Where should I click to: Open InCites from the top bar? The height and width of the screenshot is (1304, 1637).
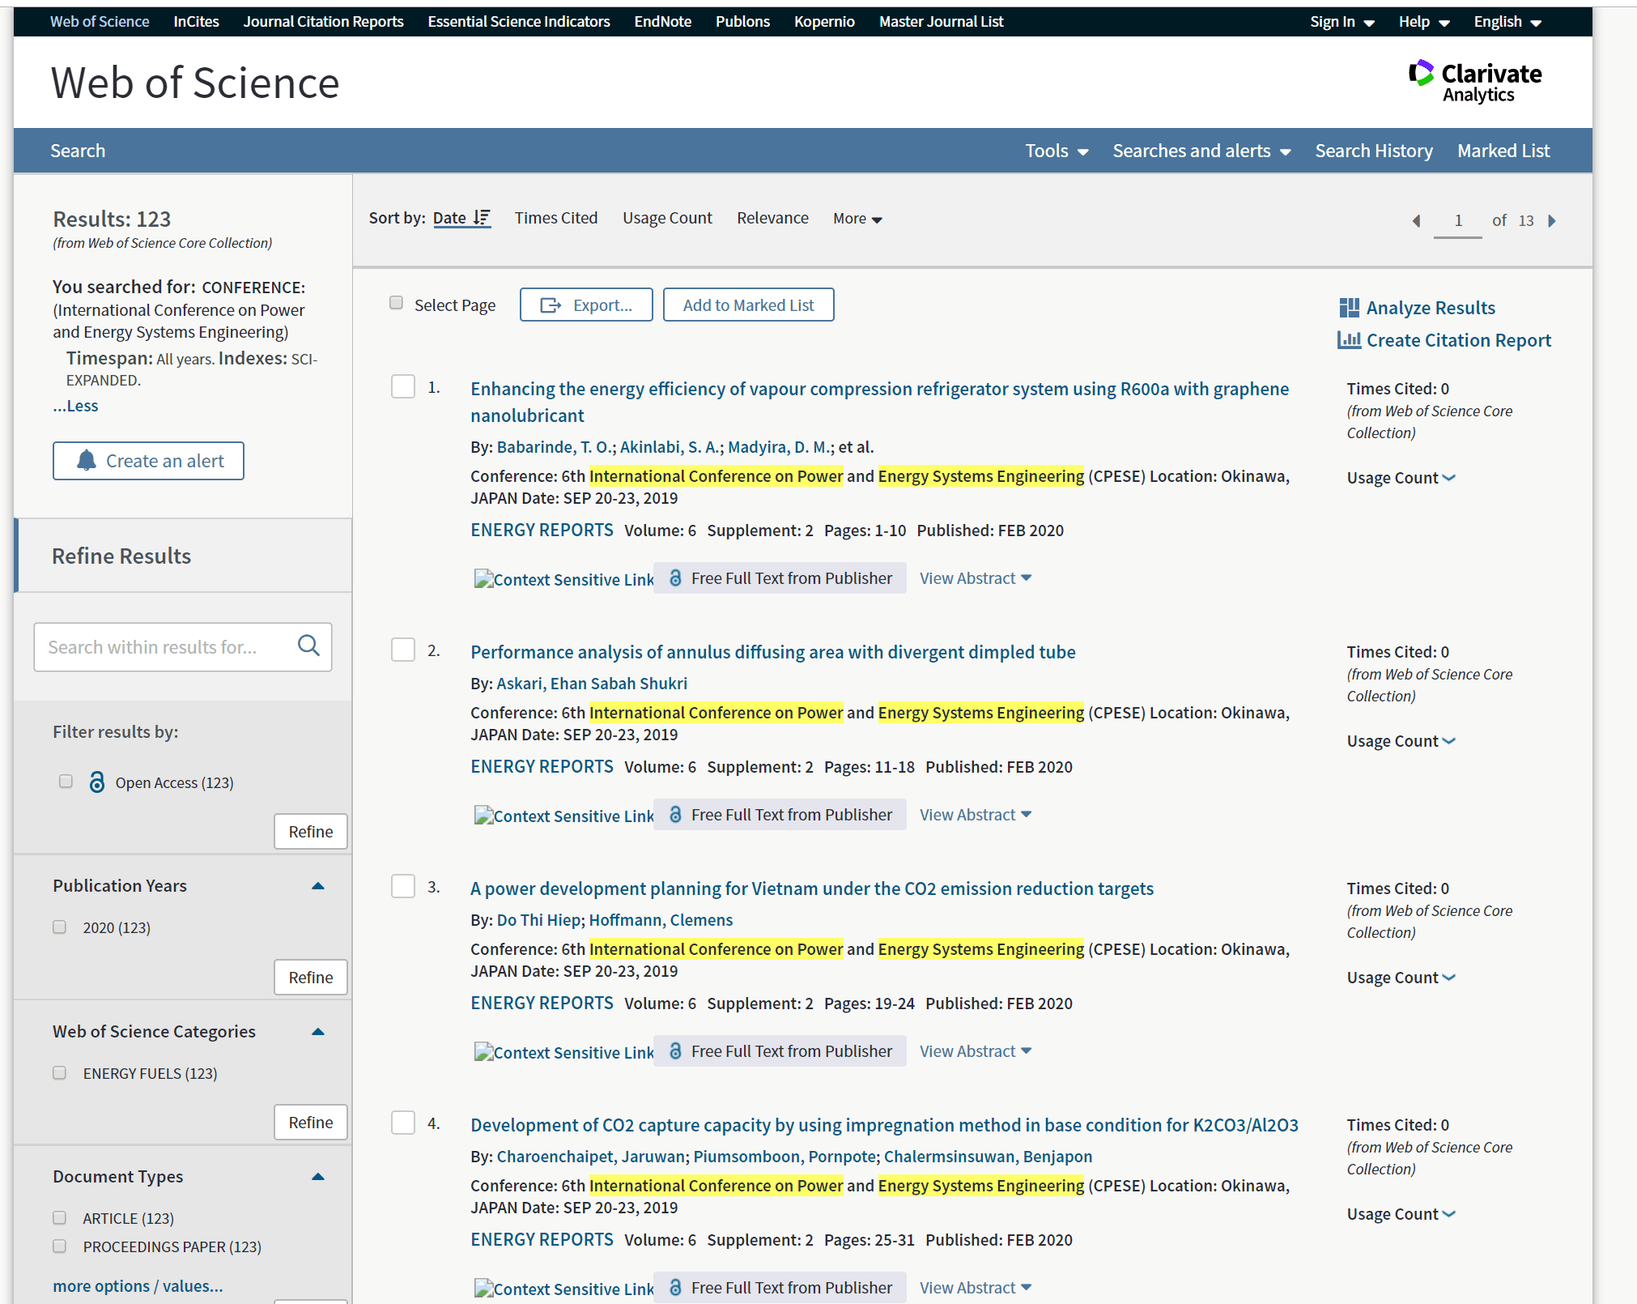(x=196, y=22)
